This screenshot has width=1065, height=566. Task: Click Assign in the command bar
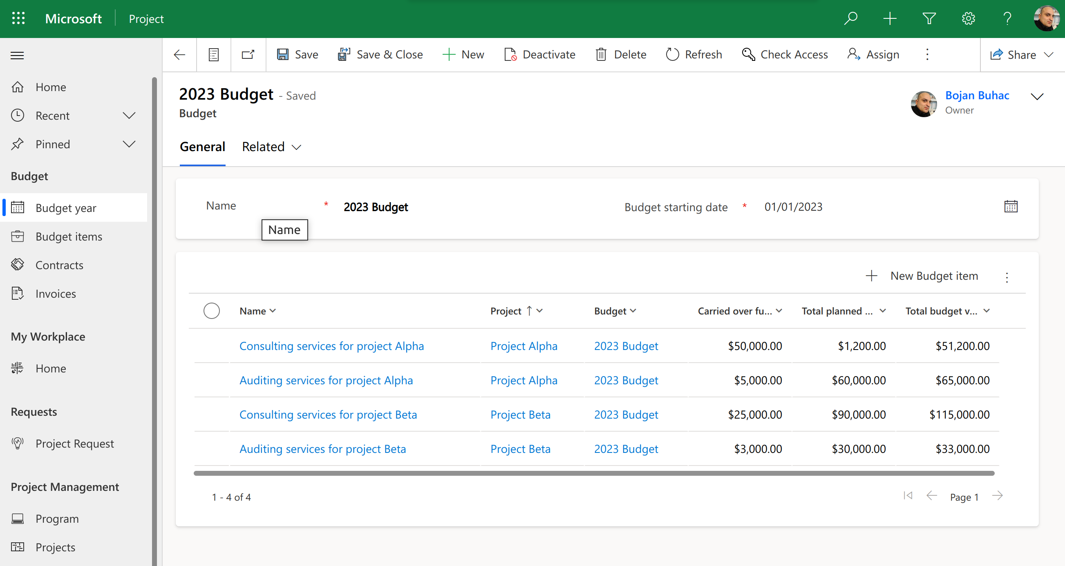(x=873, y=55)
